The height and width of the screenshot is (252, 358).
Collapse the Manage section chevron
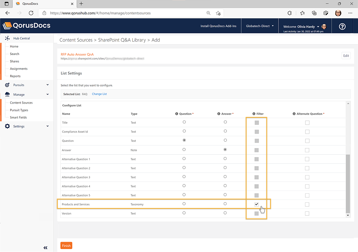(47, 94)
